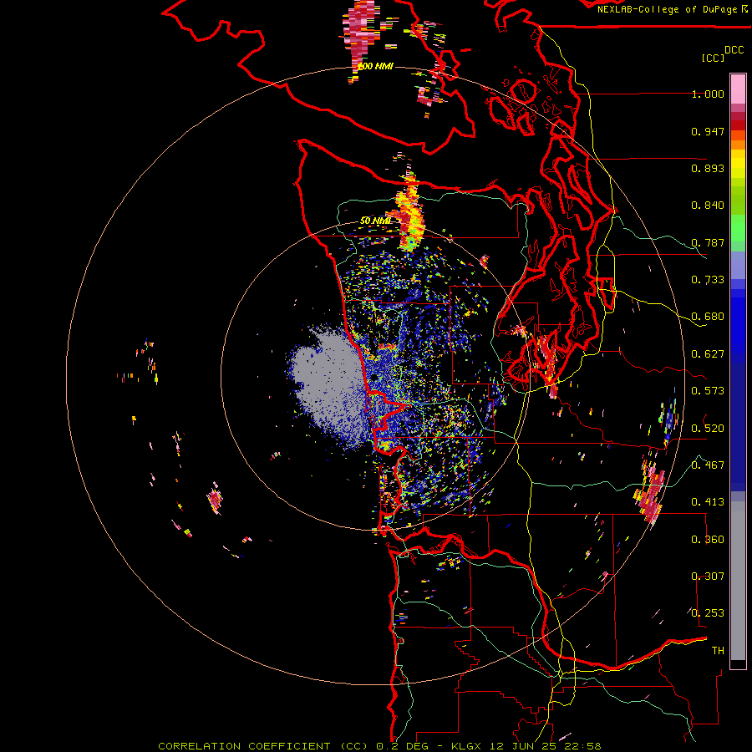Click the 12 JUN 25 22:58 timestamp
The width and height of the screenshot is (752, 752).
pos(546,746)
